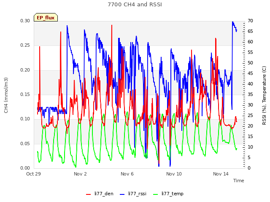The width and height of the screenshot is (270, 202).
Task: Click the RSSI (%), Temperature (C) axis label
Action: point(264,96)
